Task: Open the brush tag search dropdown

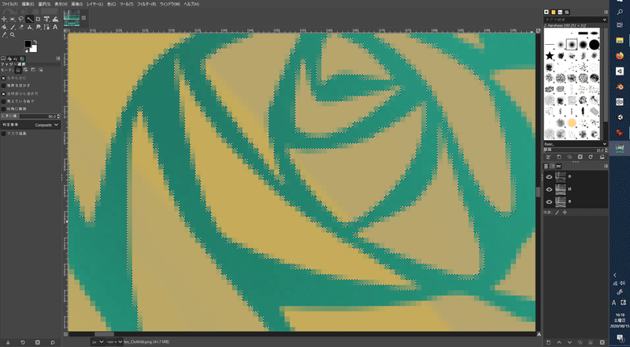Action: click(x=605, y=19)
